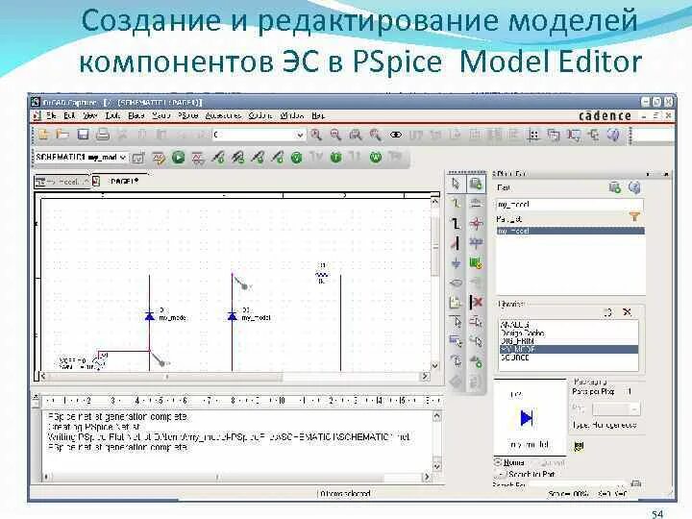Select the arrow Select tool

point(457,184)
